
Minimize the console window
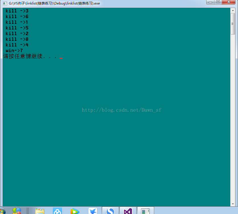click(210, 2)
